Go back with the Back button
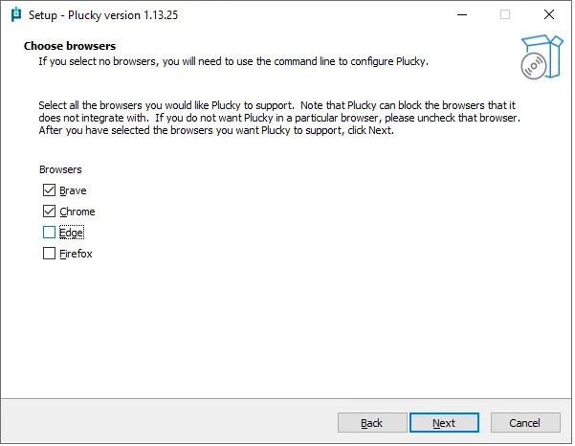Screen dimensions: 575x446 371,423
